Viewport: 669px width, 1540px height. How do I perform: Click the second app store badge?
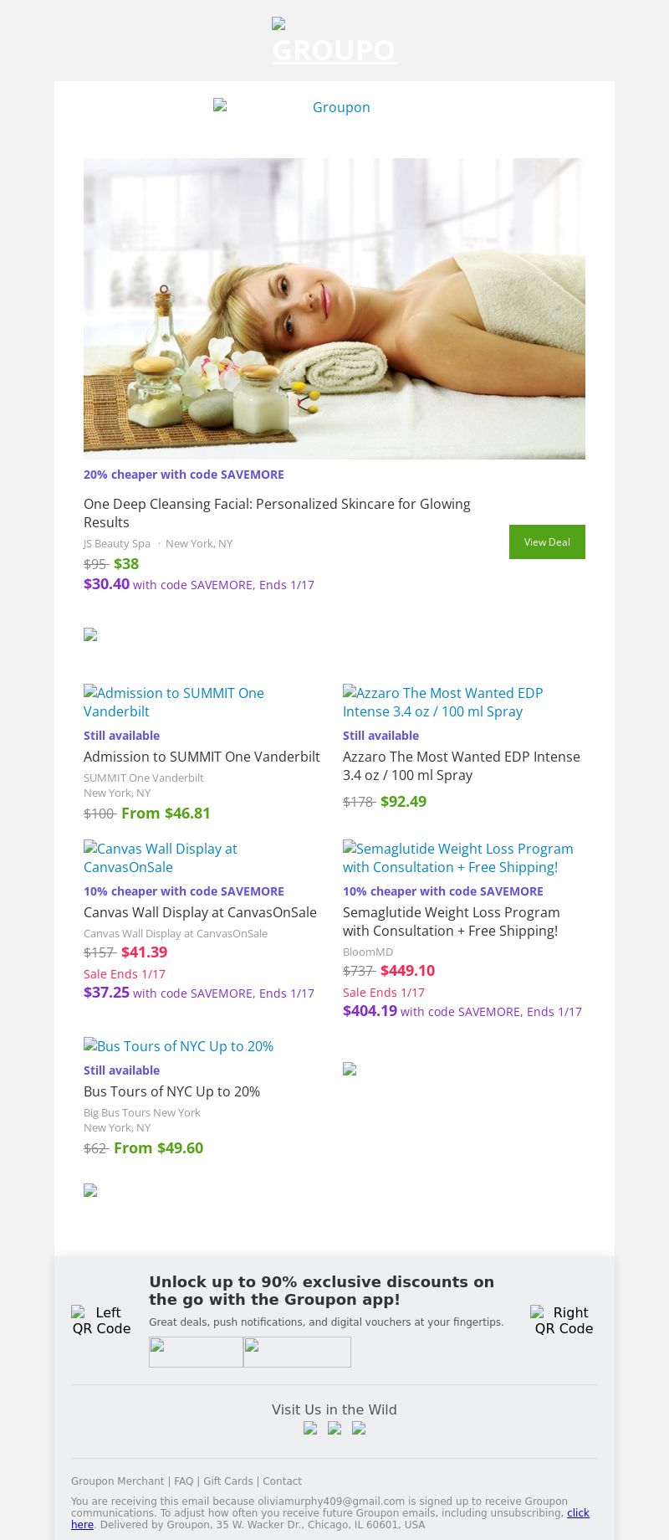[297, 1352]
